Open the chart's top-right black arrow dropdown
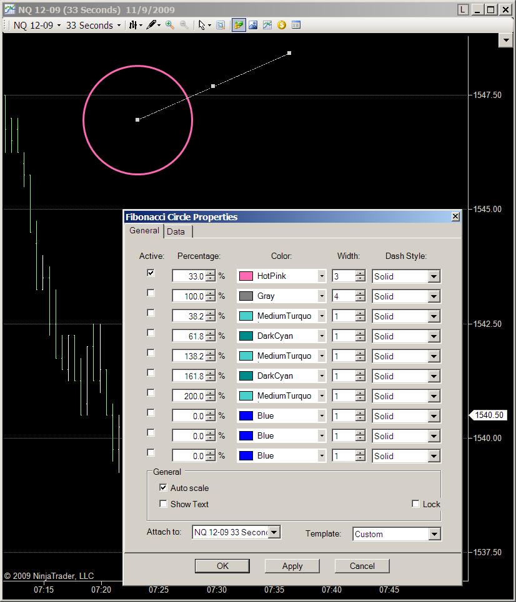This screenshot has width=516, height=602. (506, 40)
